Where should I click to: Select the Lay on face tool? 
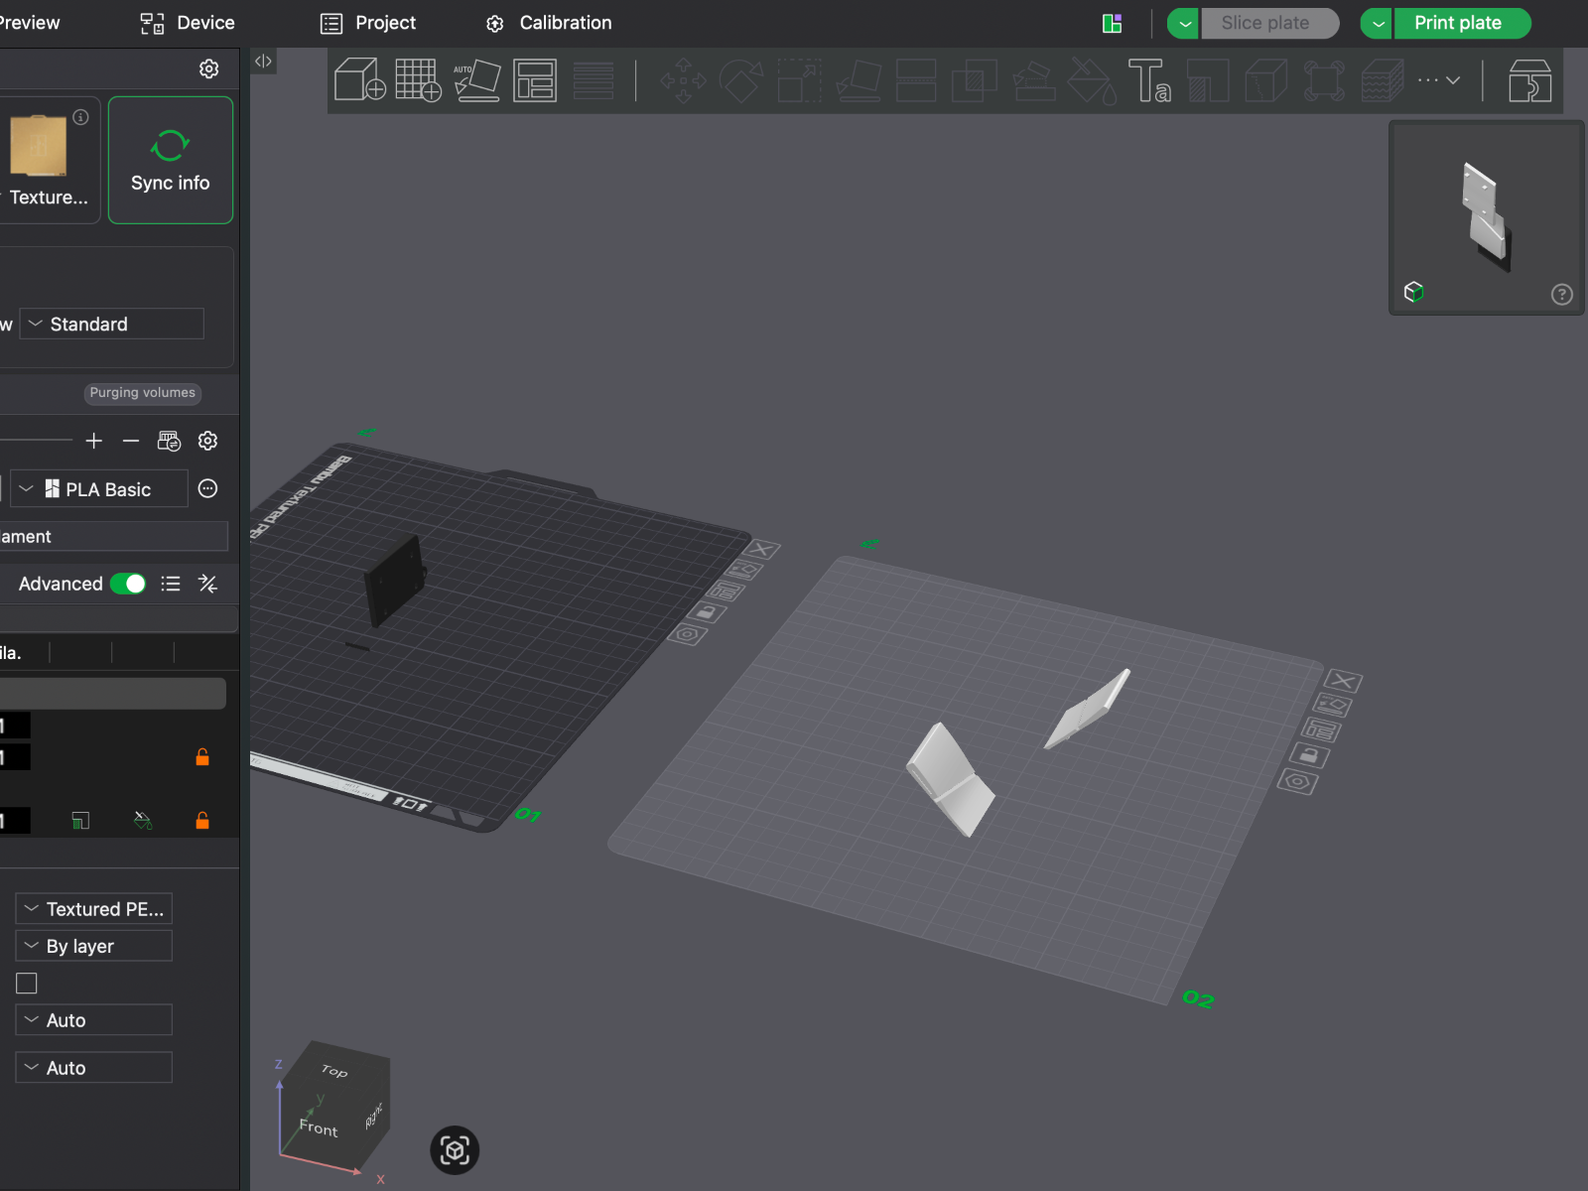(x=859, y=80)
